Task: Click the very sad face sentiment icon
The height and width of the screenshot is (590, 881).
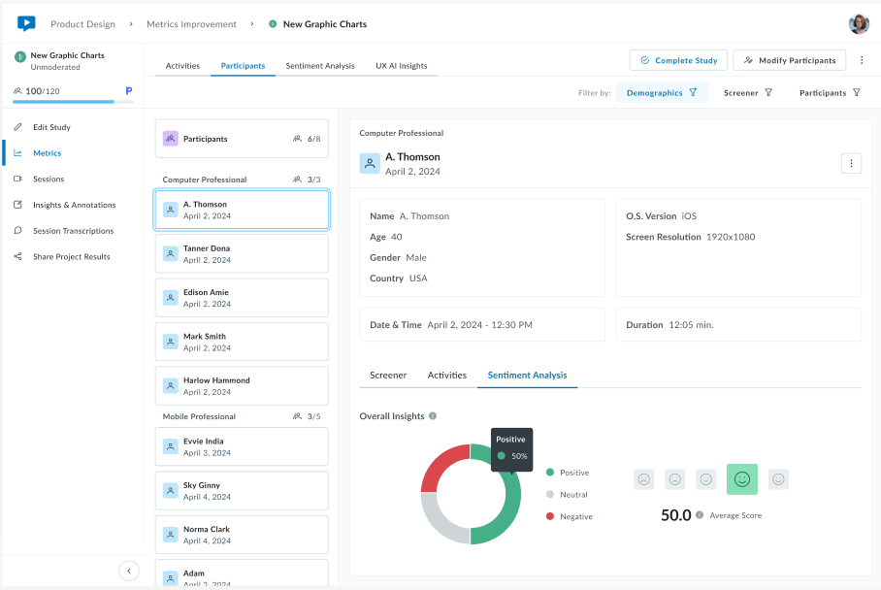Action: tap(643, 478)
